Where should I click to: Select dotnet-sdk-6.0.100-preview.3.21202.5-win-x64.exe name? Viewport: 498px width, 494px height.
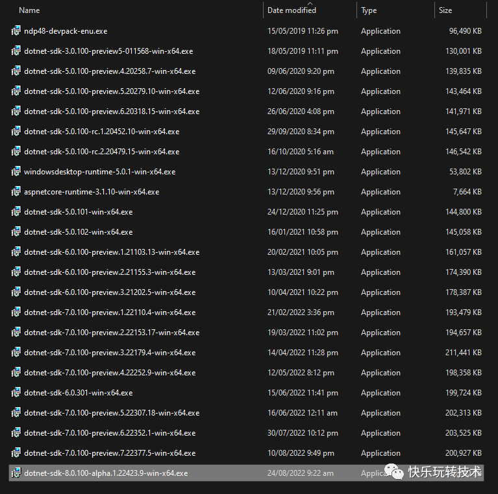110,292
